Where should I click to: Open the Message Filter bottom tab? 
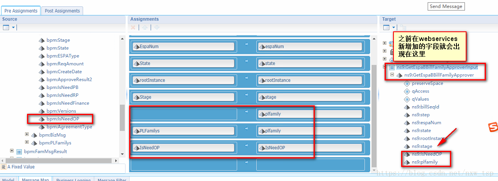112,179
